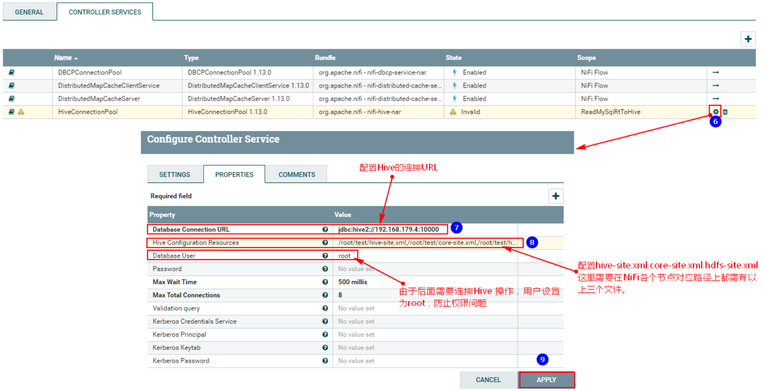This screenshot has height=391, width=762.
Task: Open the PROPERTIES tab in the dialog
Action: click(234, 174)
